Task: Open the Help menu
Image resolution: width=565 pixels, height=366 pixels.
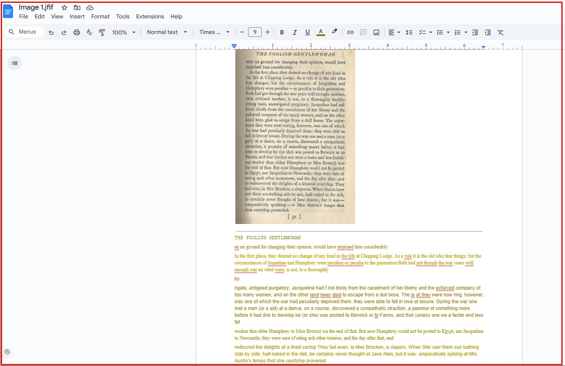Action: (x=176, y=16)
